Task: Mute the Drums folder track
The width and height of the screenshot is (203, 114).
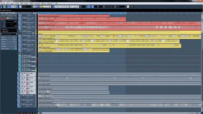Action: tap(23, 31)
